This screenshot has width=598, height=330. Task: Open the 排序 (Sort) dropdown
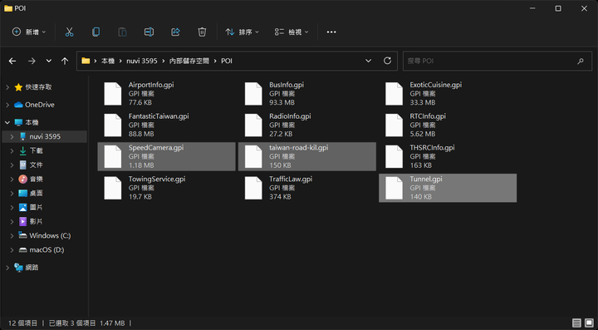click(243, 32)
